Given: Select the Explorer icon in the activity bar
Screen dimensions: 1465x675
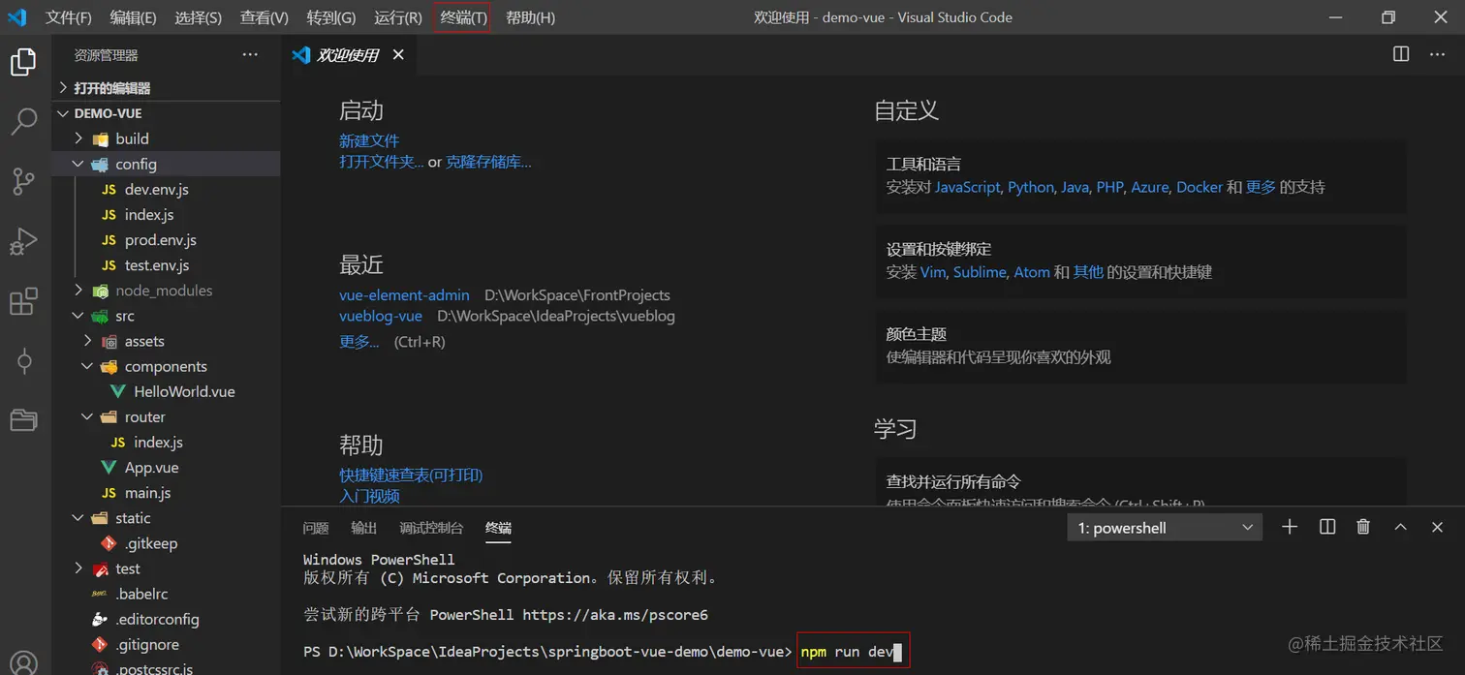Looking at the screenshot, I should (x=24, y=61).
